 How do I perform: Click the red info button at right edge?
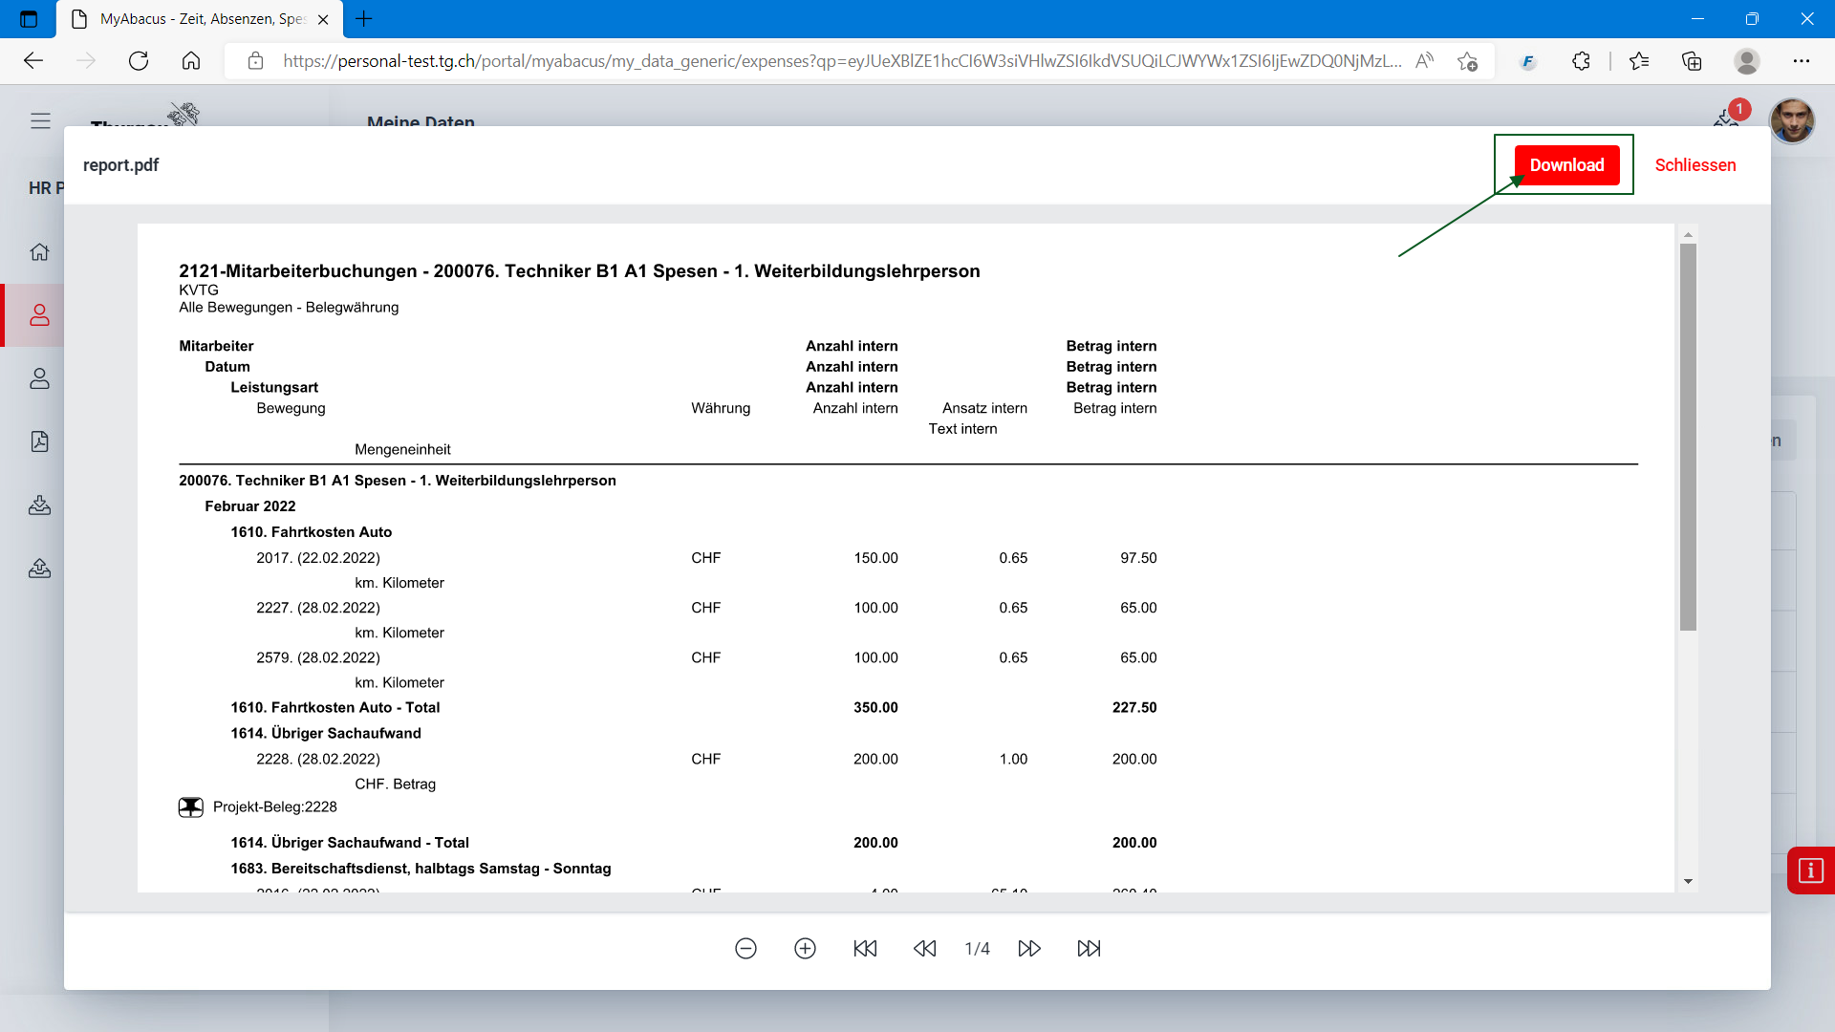(x=1810, y=871)
